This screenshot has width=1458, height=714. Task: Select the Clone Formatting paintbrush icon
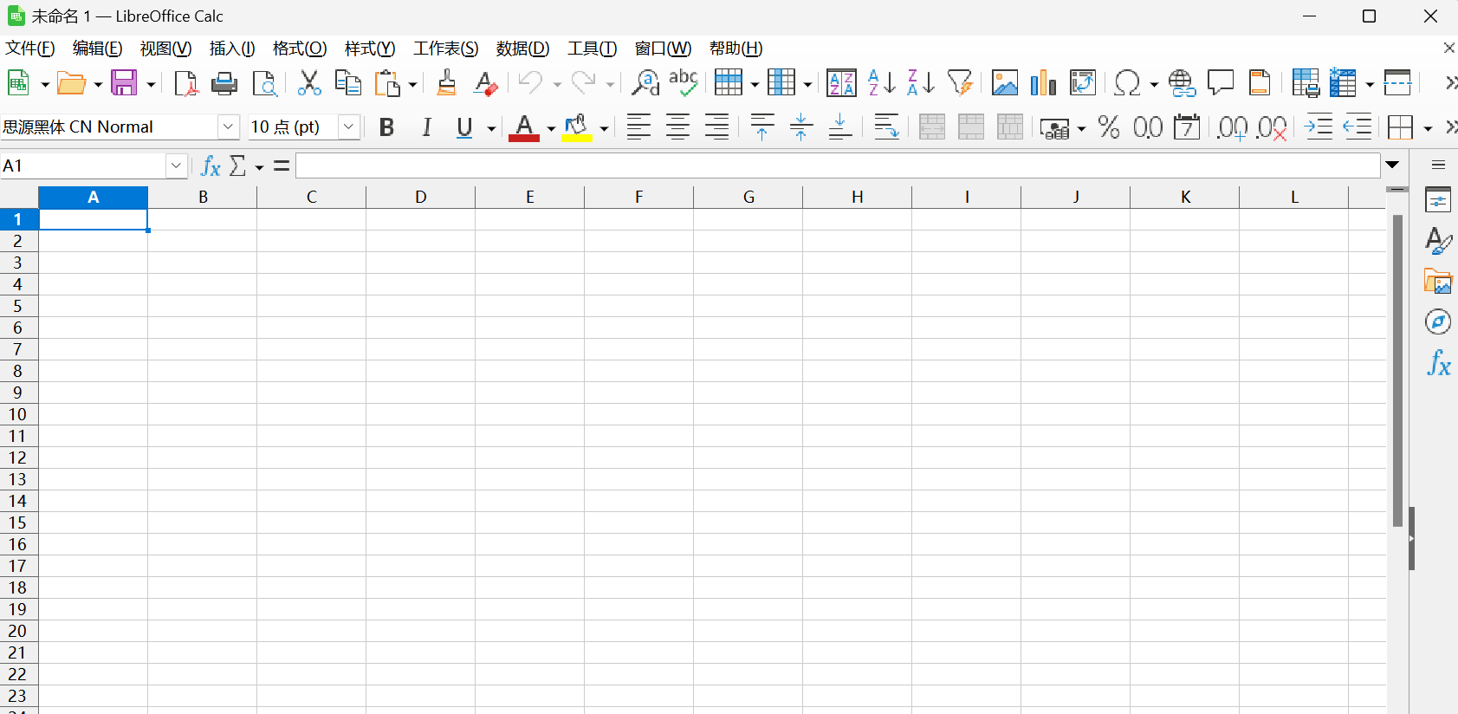(x=446, y=83)
